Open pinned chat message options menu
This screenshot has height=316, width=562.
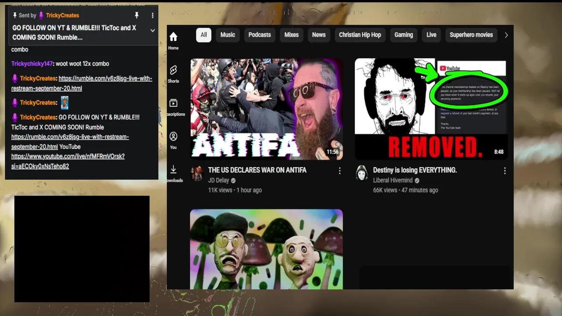point(152,15)
